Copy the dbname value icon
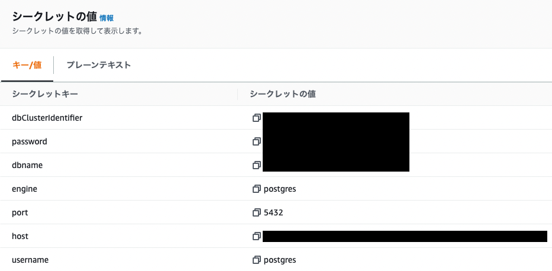The height and width of the screenshot is (271, 552). (256, 165)
